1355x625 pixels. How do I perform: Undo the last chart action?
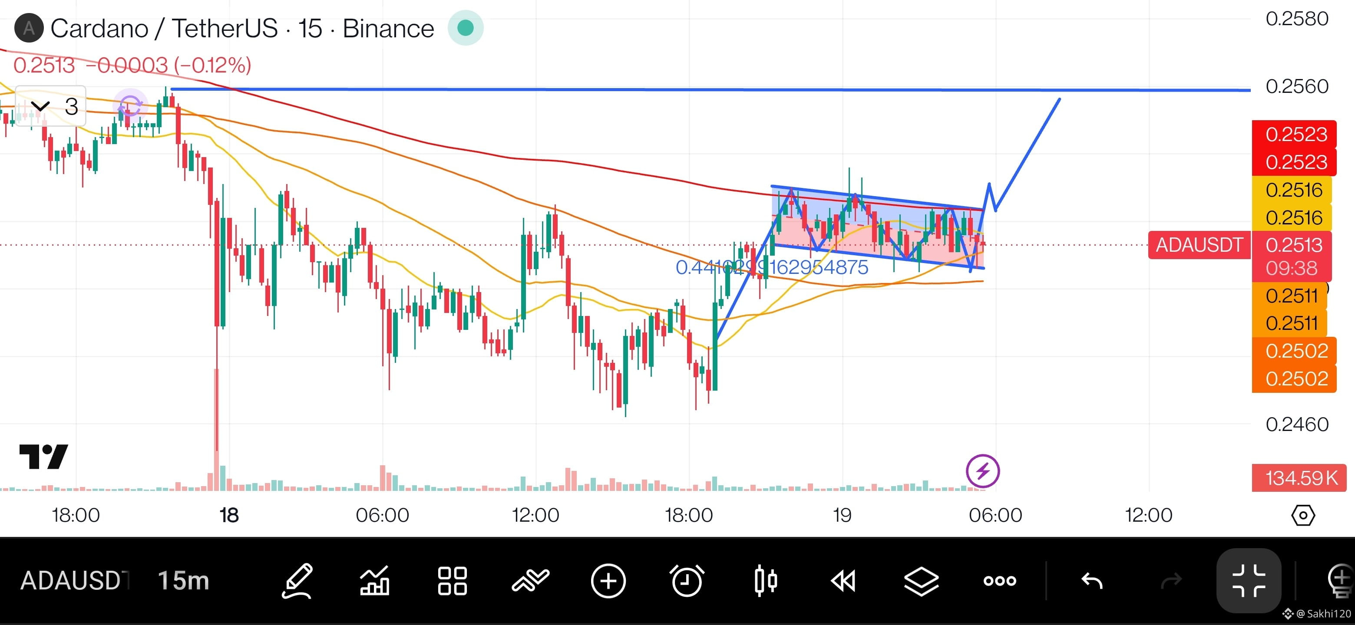pos(1092,581)
